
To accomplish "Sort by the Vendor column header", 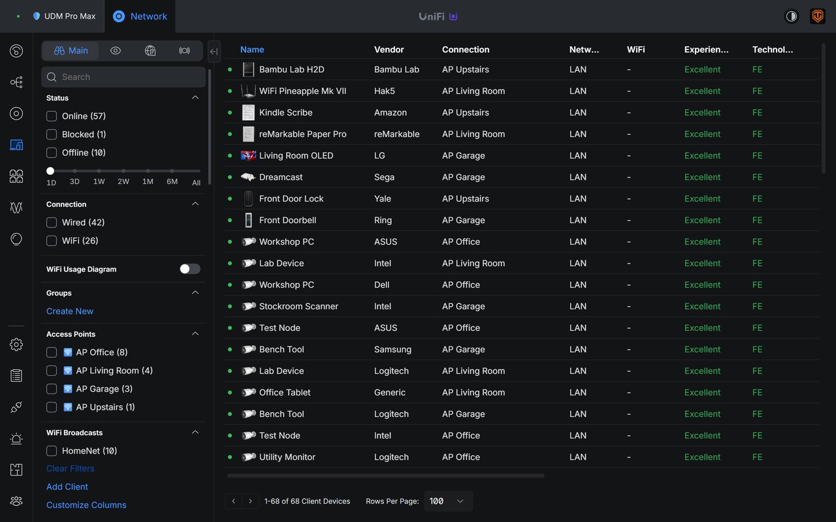I will point(389,50).
